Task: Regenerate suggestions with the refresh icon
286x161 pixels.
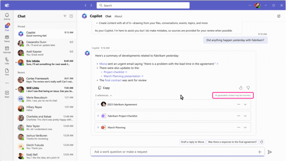Action: [261, 142]
